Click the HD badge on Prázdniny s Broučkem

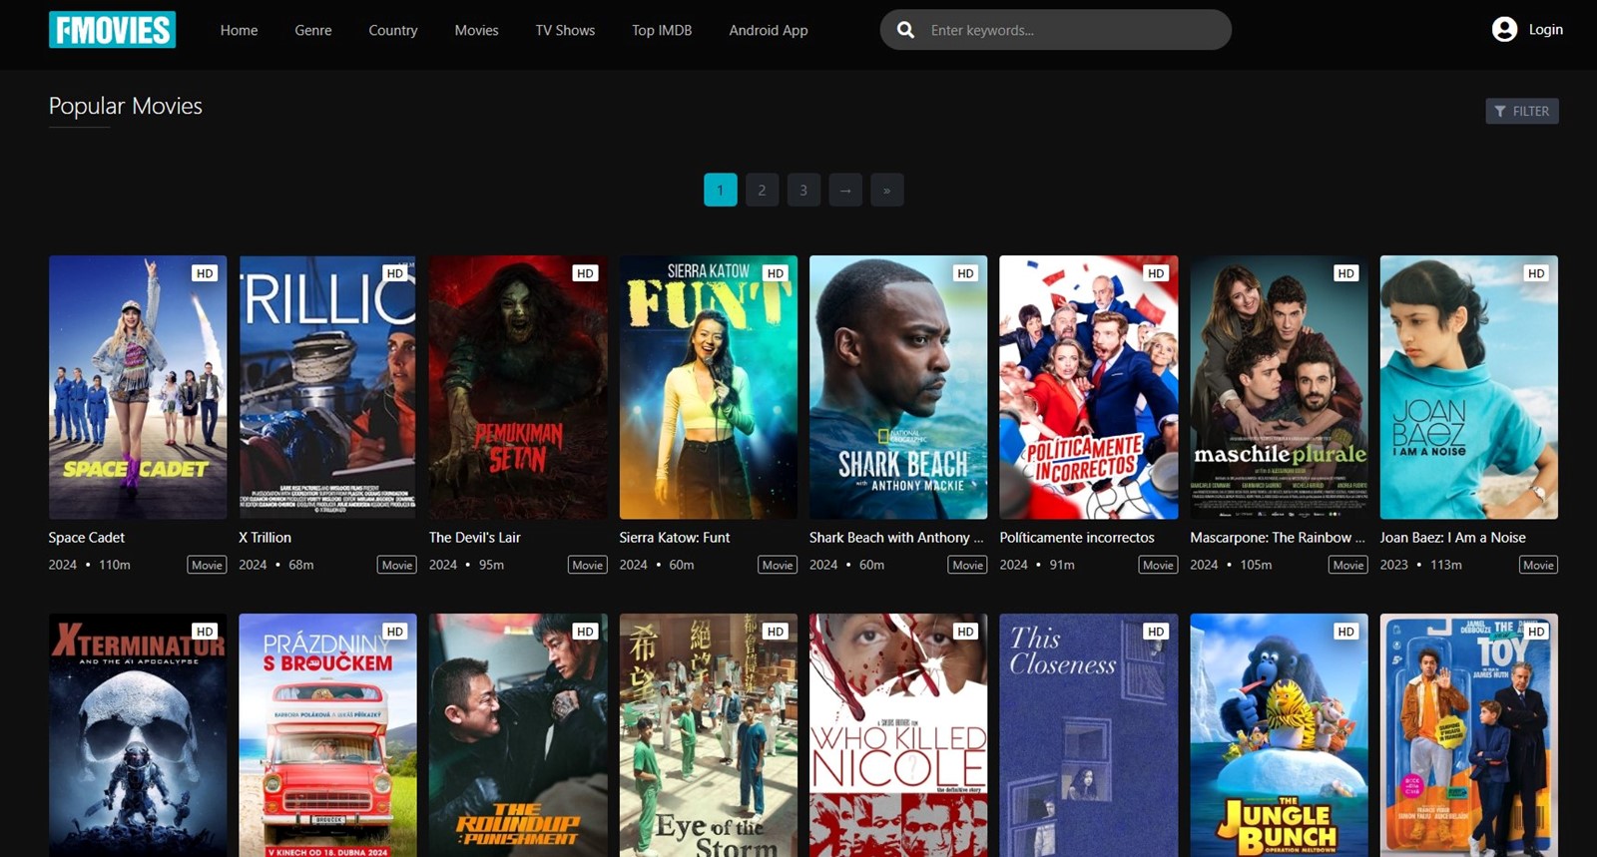(x=395, y=632)
